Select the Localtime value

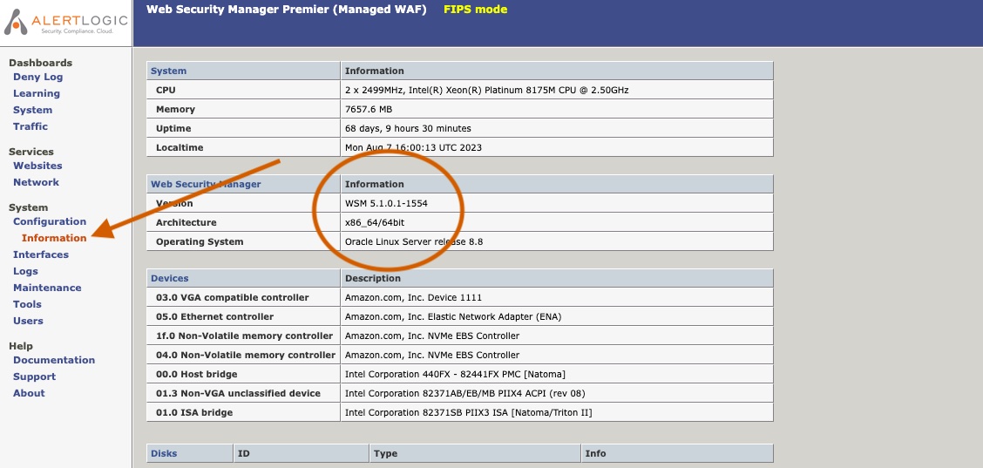coord(413,147)
